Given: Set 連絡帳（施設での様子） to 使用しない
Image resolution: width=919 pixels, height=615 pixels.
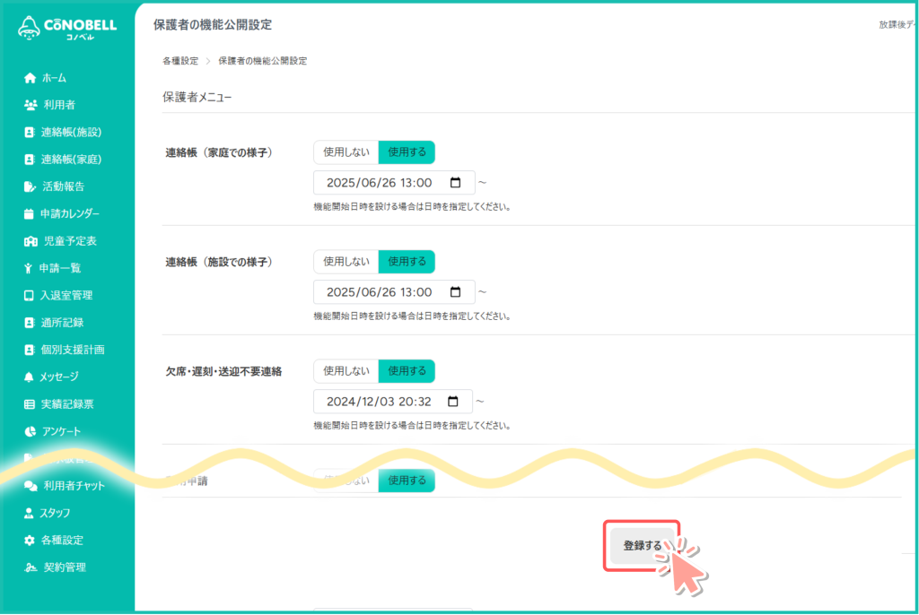Looking at the screenshot, I should 346,262.
